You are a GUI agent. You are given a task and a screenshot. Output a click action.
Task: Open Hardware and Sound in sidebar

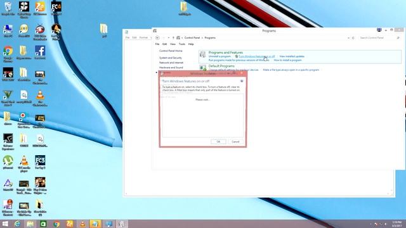[171, 68]
